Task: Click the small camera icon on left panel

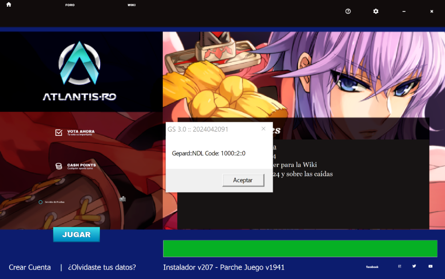Action: click(122, 199)
